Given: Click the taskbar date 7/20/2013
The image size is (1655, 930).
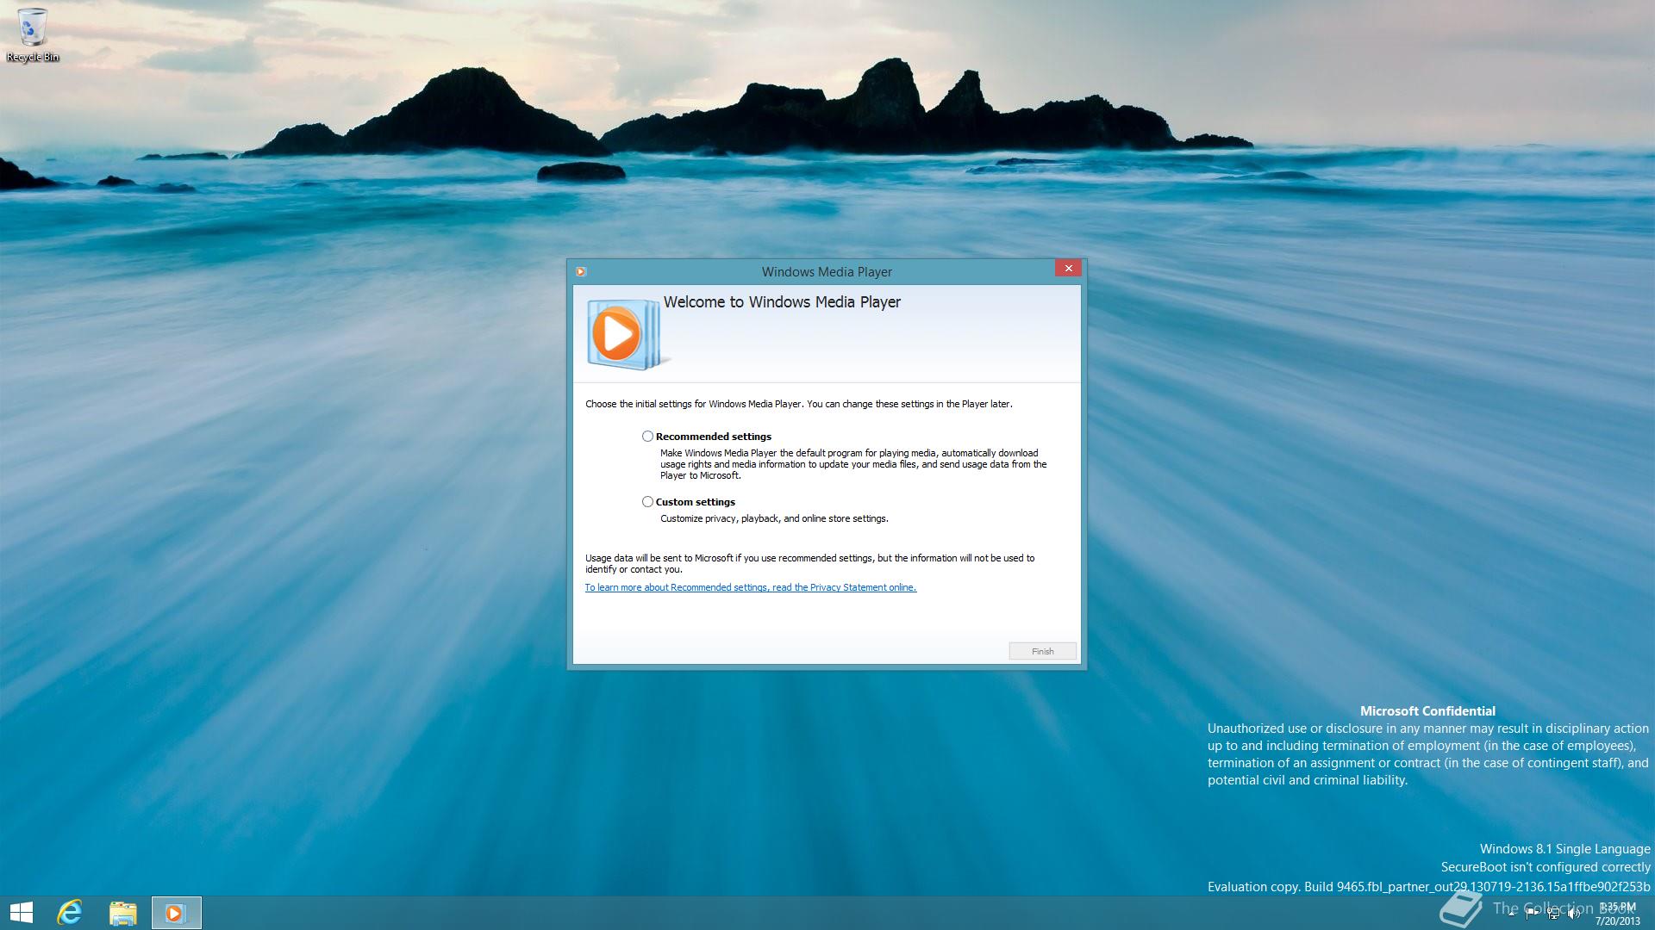Looking at the screenshot, I should tap(1617, 921).
